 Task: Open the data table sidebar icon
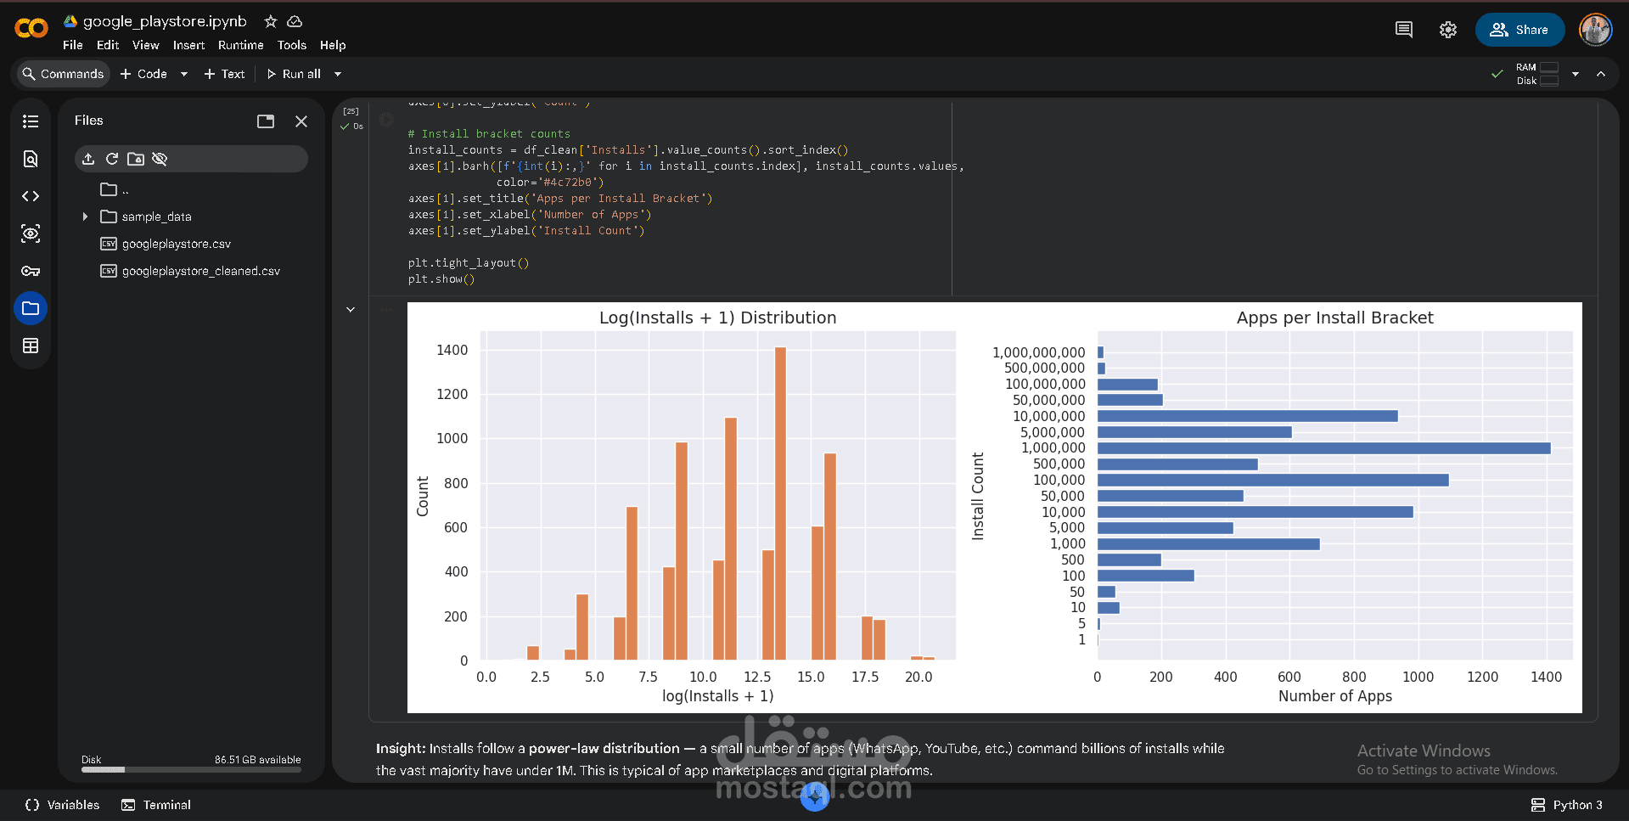[x=31, y=346]
